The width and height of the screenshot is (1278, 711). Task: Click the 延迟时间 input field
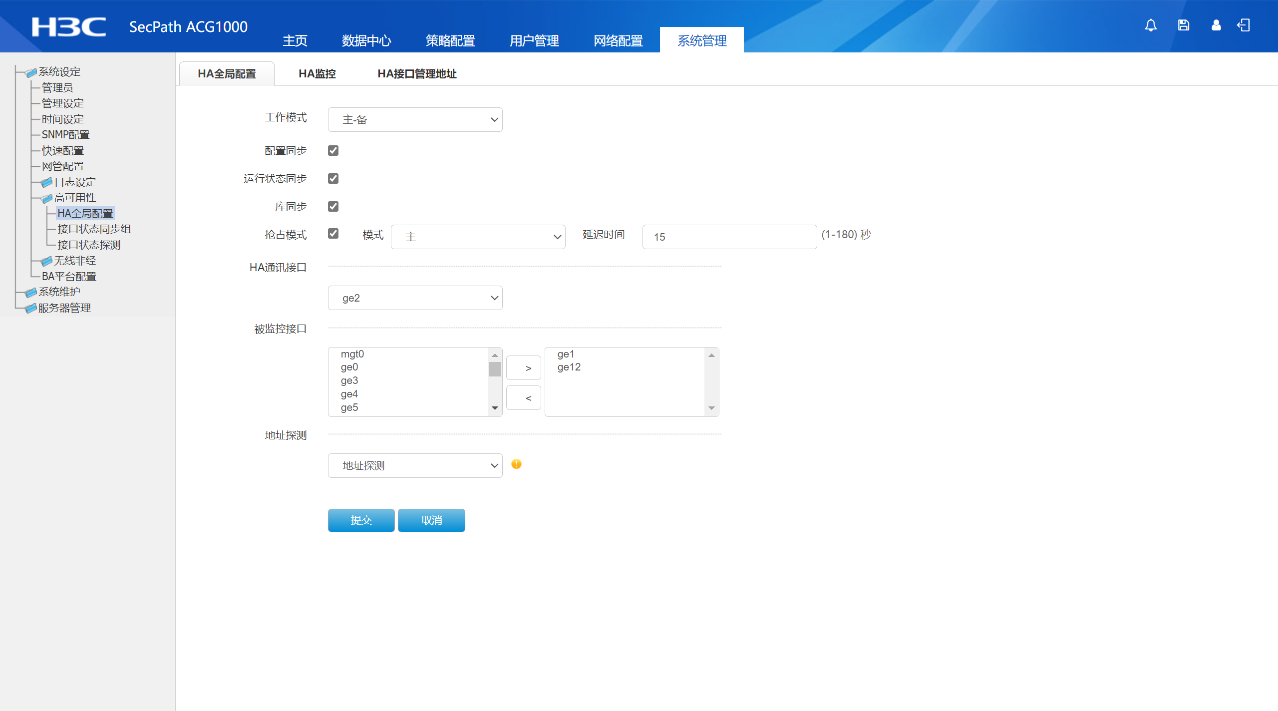click(x=729, y=237)
